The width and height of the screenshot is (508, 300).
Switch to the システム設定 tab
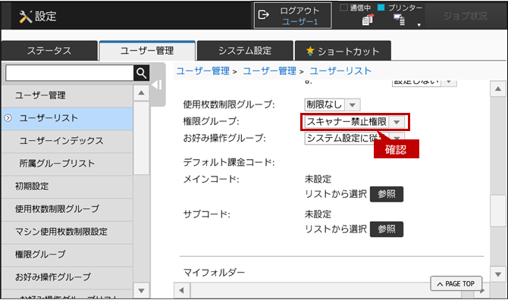point(245,51)
